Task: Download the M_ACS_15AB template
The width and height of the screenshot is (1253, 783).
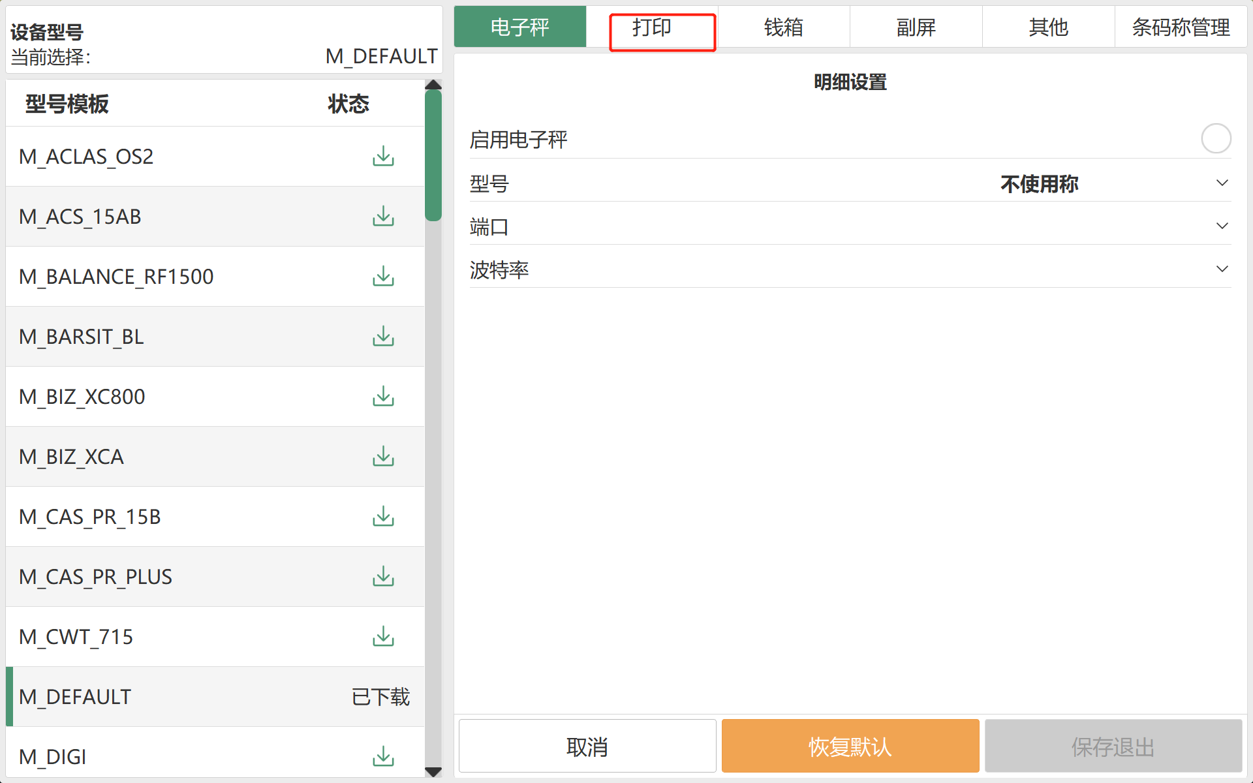Action: click(383, 217)
